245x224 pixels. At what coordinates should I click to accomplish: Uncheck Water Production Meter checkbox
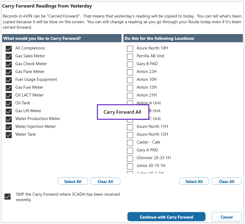click(x=9, y=119)
